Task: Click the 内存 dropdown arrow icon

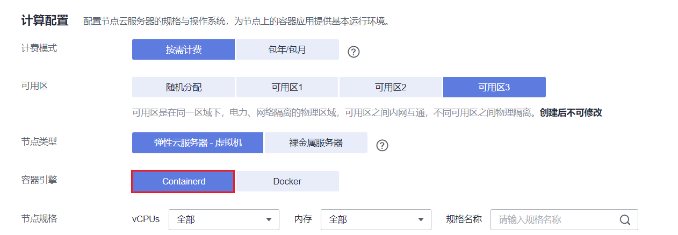Action: tap(421, 219)
